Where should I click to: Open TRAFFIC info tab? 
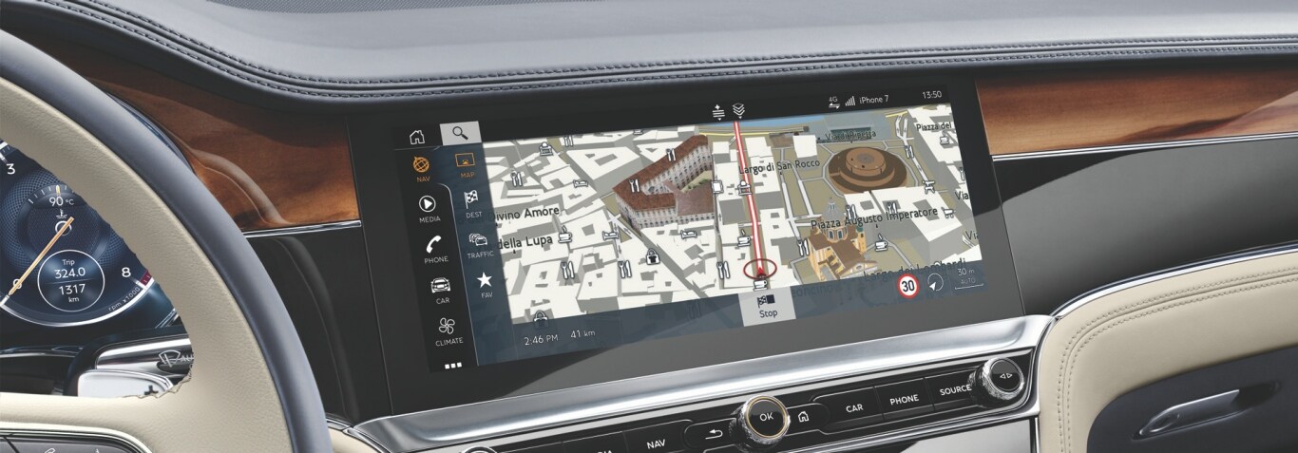(479, 245)
